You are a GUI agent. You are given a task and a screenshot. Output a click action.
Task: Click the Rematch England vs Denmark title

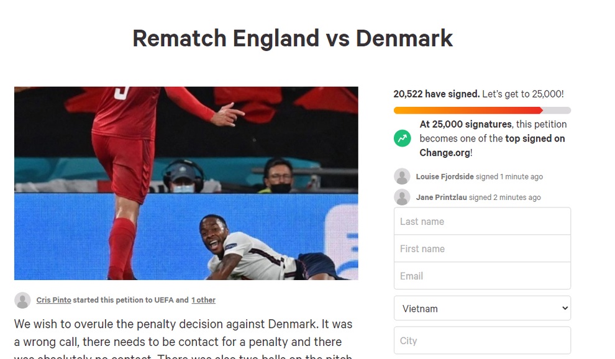(293, 39)
